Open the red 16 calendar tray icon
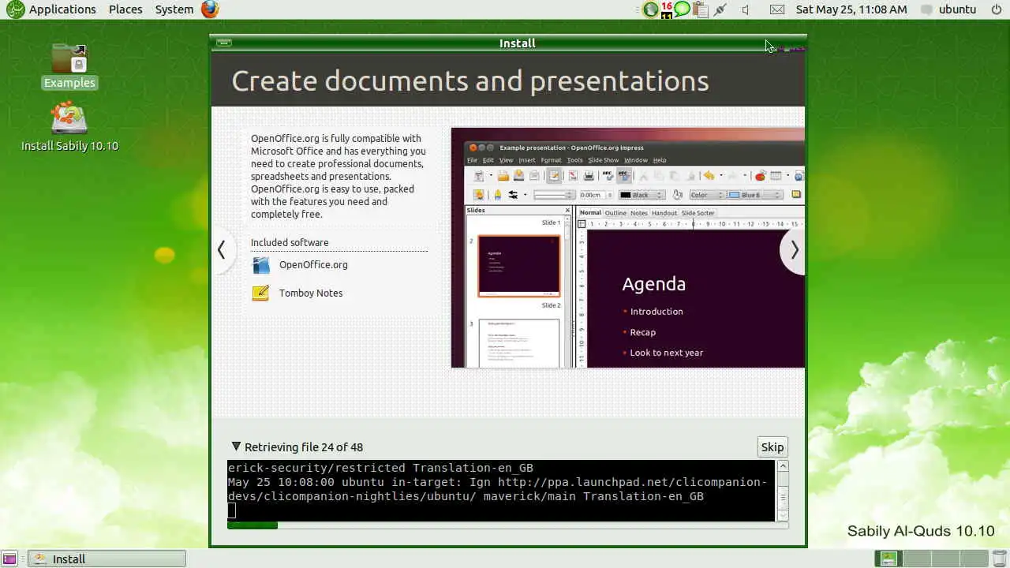1010x568 pixels. pyautogui.click(x=667, y=9)
